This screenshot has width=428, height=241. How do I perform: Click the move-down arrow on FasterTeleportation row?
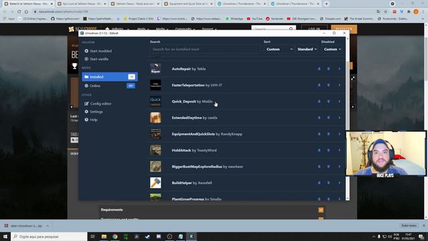tap(328, 85)
